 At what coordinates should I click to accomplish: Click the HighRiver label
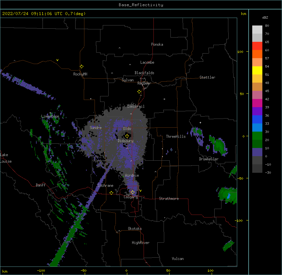[x=141, y=243]
